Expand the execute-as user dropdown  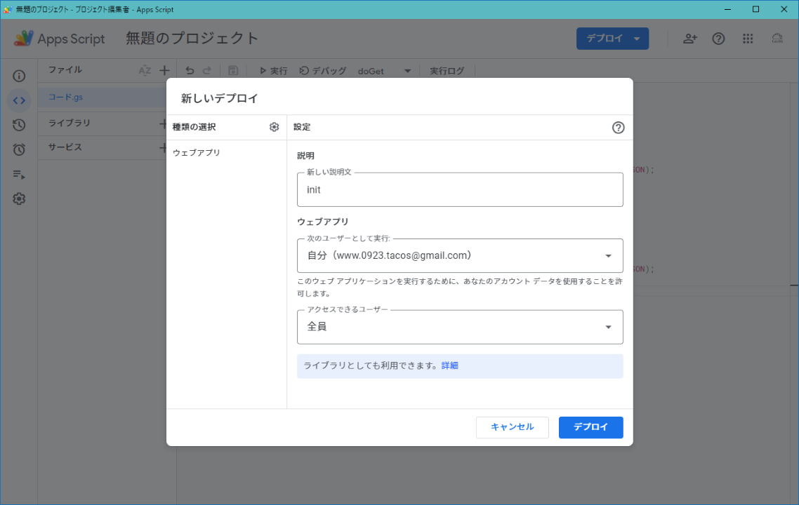pos(460,255)
